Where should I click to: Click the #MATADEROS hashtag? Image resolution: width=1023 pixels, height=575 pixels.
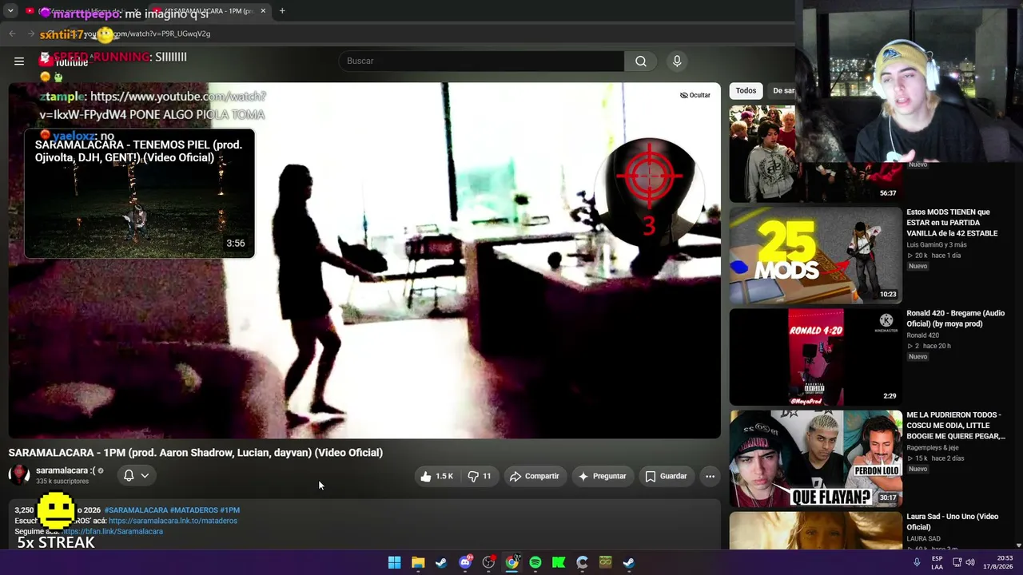tap(194, 510)
